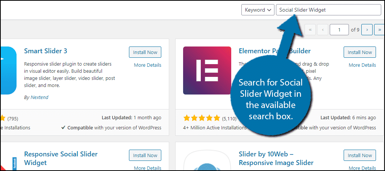This screenshot has width=385, height=171.
Task: Install the Smart Slider 3 plugin
Action: pos(145,52)
